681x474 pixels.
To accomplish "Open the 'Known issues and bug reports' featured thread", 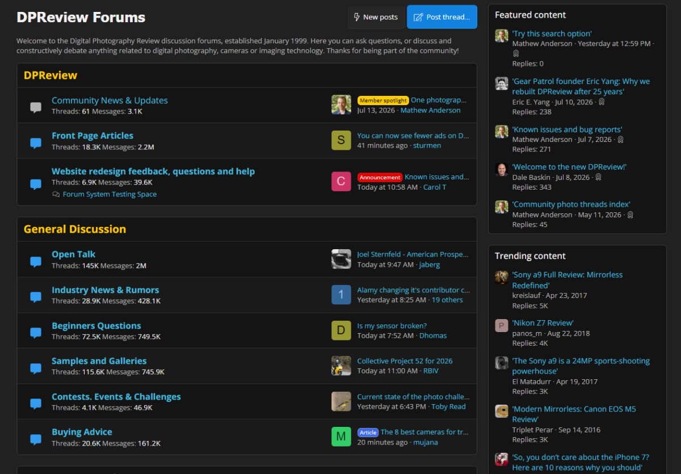I will (567, 129).
